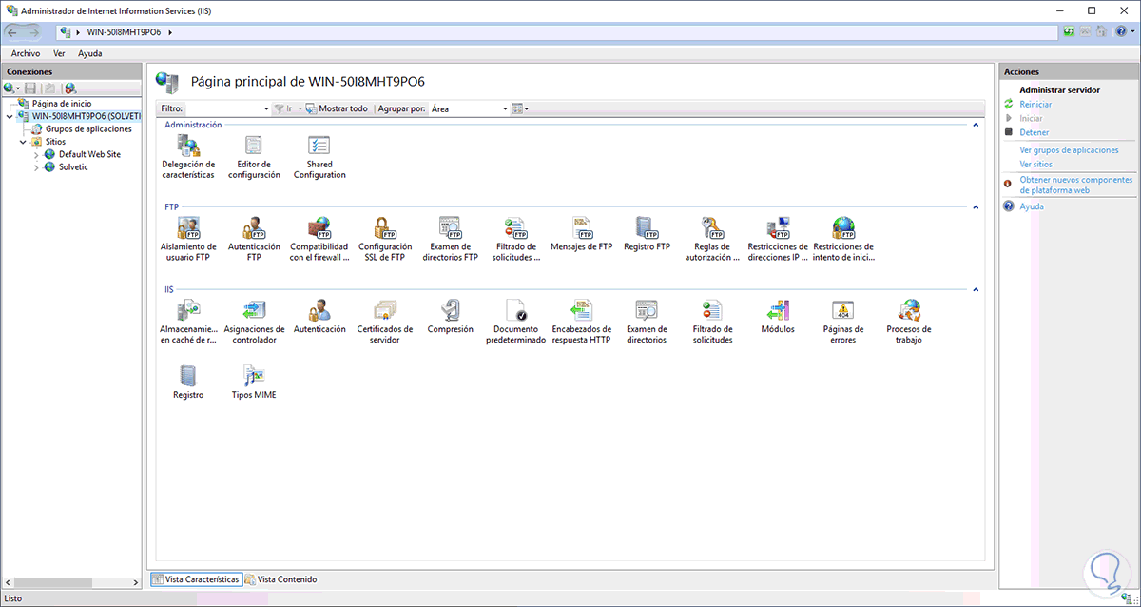Open the Archivo menu
This screenshot has height=607, width=1141.
pos(26,54)
